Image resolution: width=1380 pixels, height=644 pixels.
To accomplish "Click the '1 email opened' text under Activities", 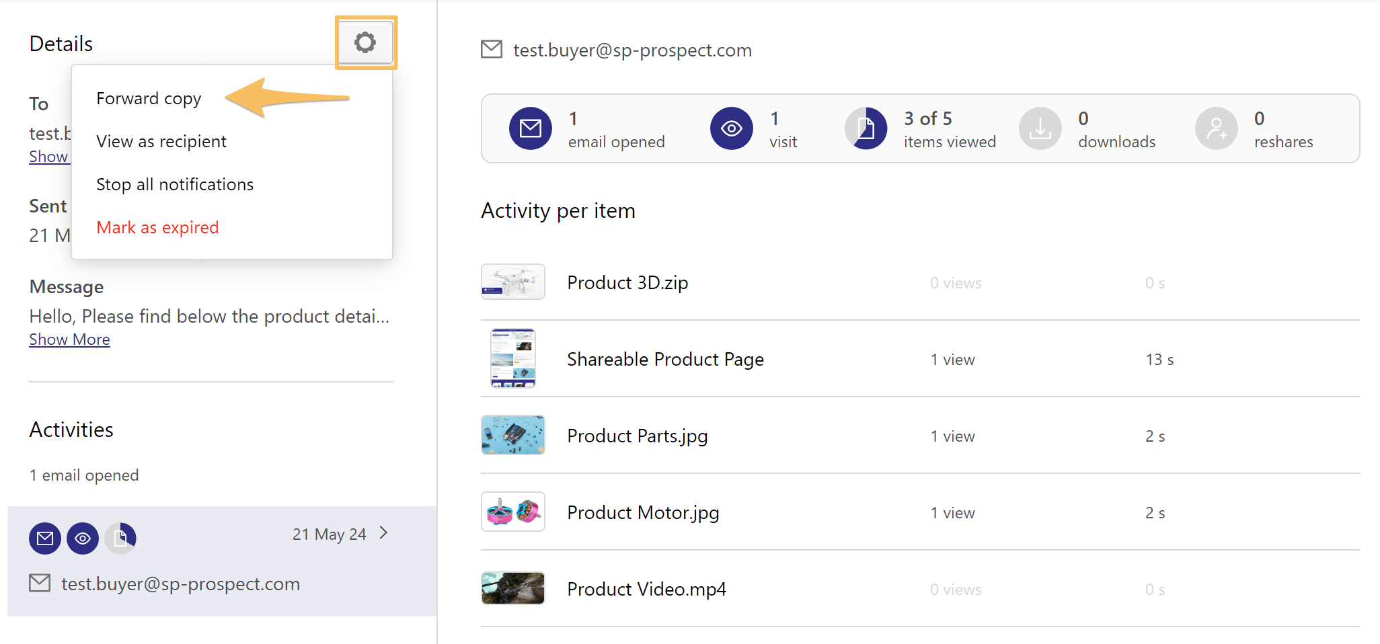I will point(84,475).
